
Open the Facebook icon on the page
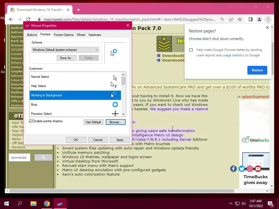[233, 169]
